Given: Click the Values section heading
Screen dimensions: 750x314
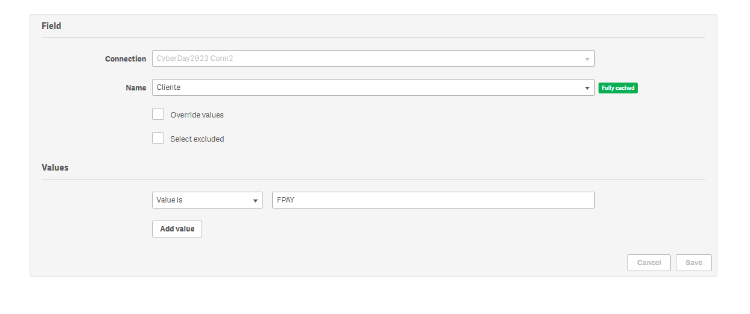Looking at the screenshot, I should tap(55, 168).
